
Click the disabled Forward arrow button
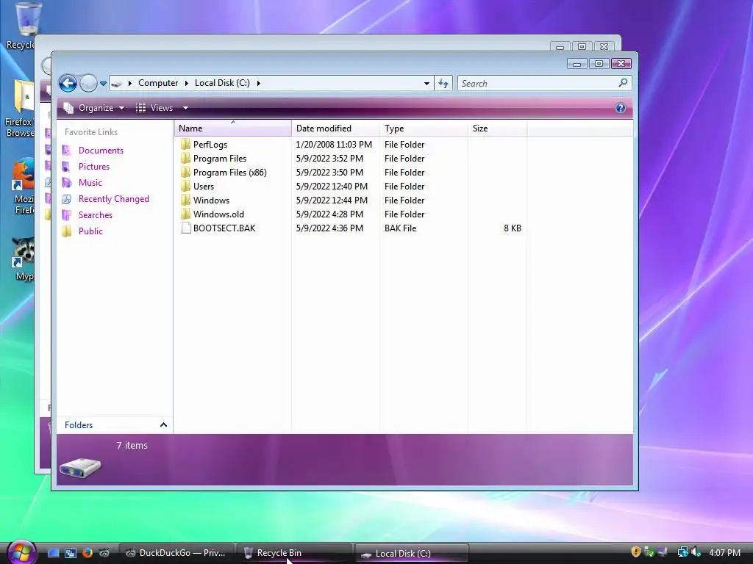(88, 84)
